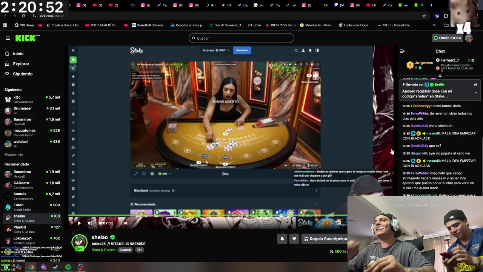This screenshot has width=483, height=272.
Task: Open shelao's avatar with LIVE badge
Action: point(79,243)
